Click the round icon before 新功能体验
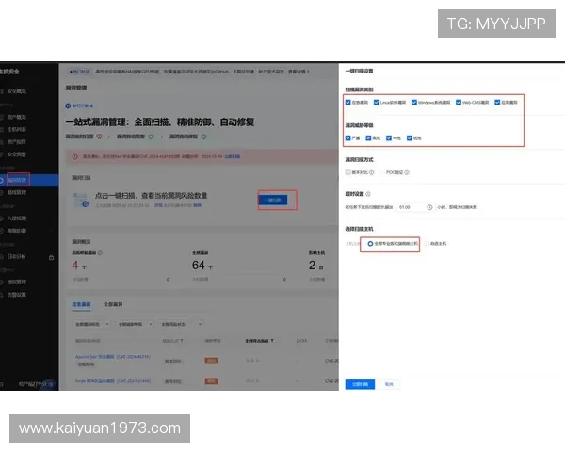Viewport: 565px width, 452px height. pos(68,106)
